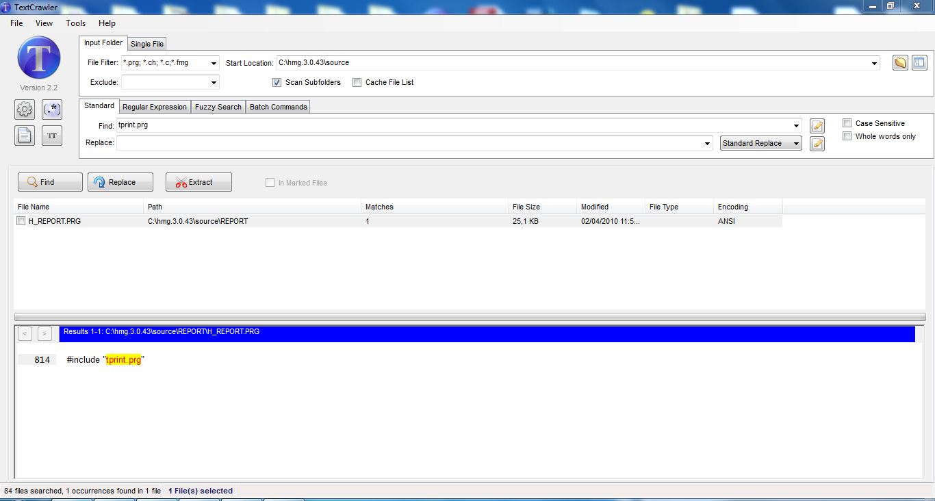Disable Scan Subfolders
The image size is (935, 501).
(x=277, y=82)
